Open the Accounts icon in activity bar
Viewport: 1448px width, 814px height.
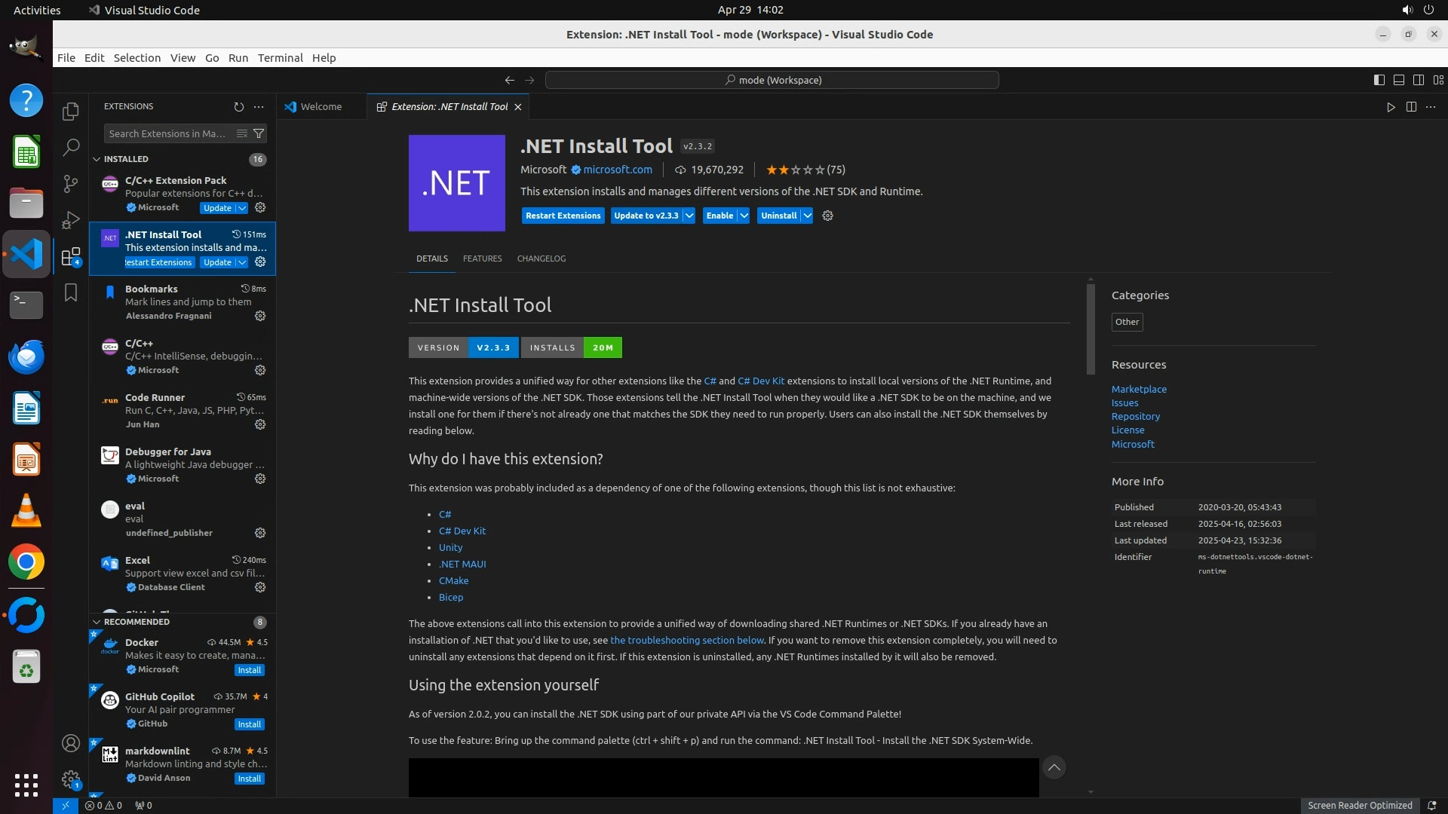(71, 744)
